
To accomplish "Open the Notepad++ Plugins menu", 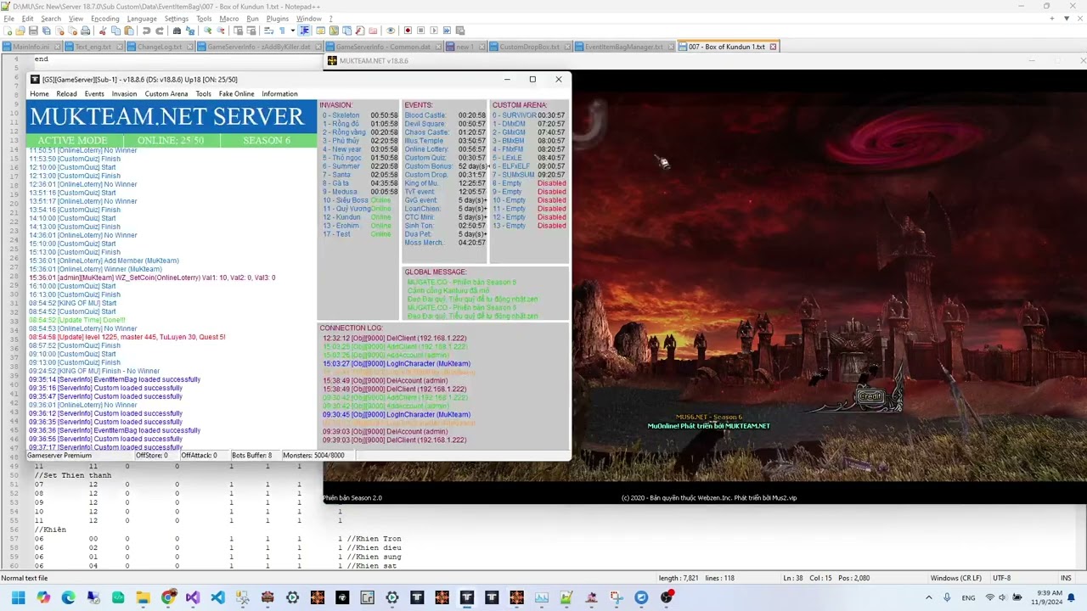I will [277, 19].
